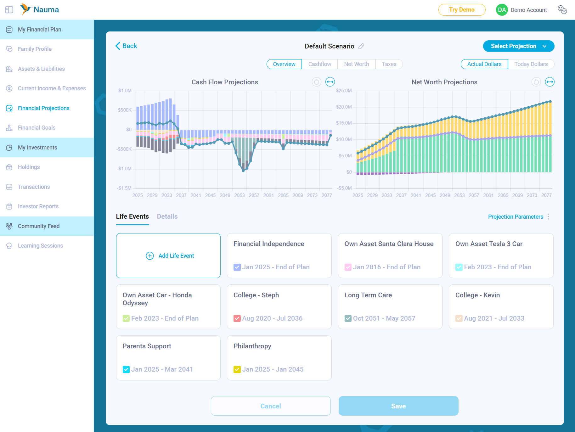
Task: Switch to the Cashflow tab
Action: [x=319, y=64]
